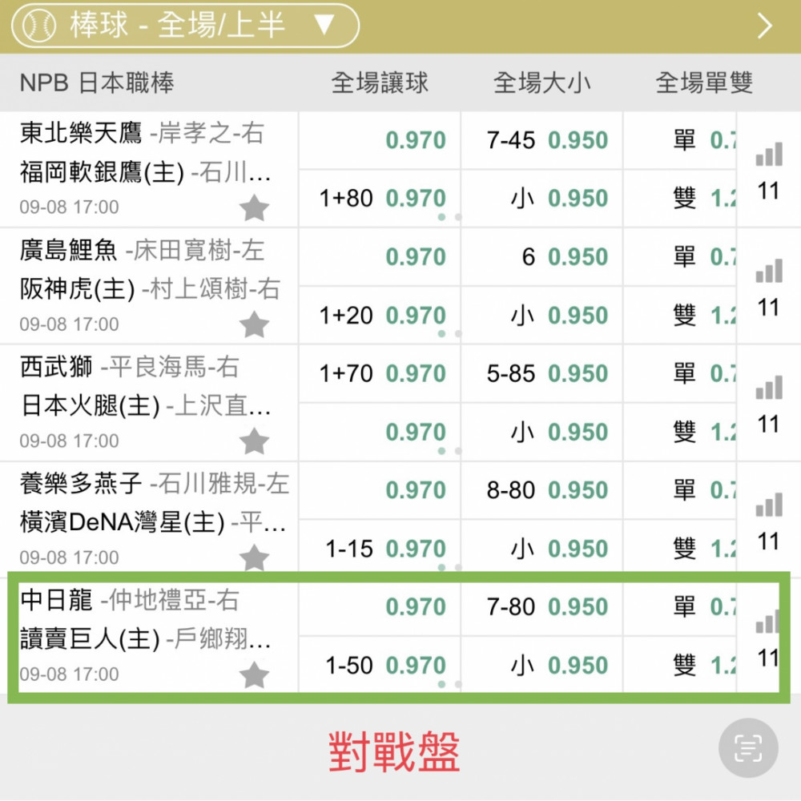The height and width of the screenshot is (801, 801).
Task: Select 小 under for 阪神虎 match
Action: point(542,315)
